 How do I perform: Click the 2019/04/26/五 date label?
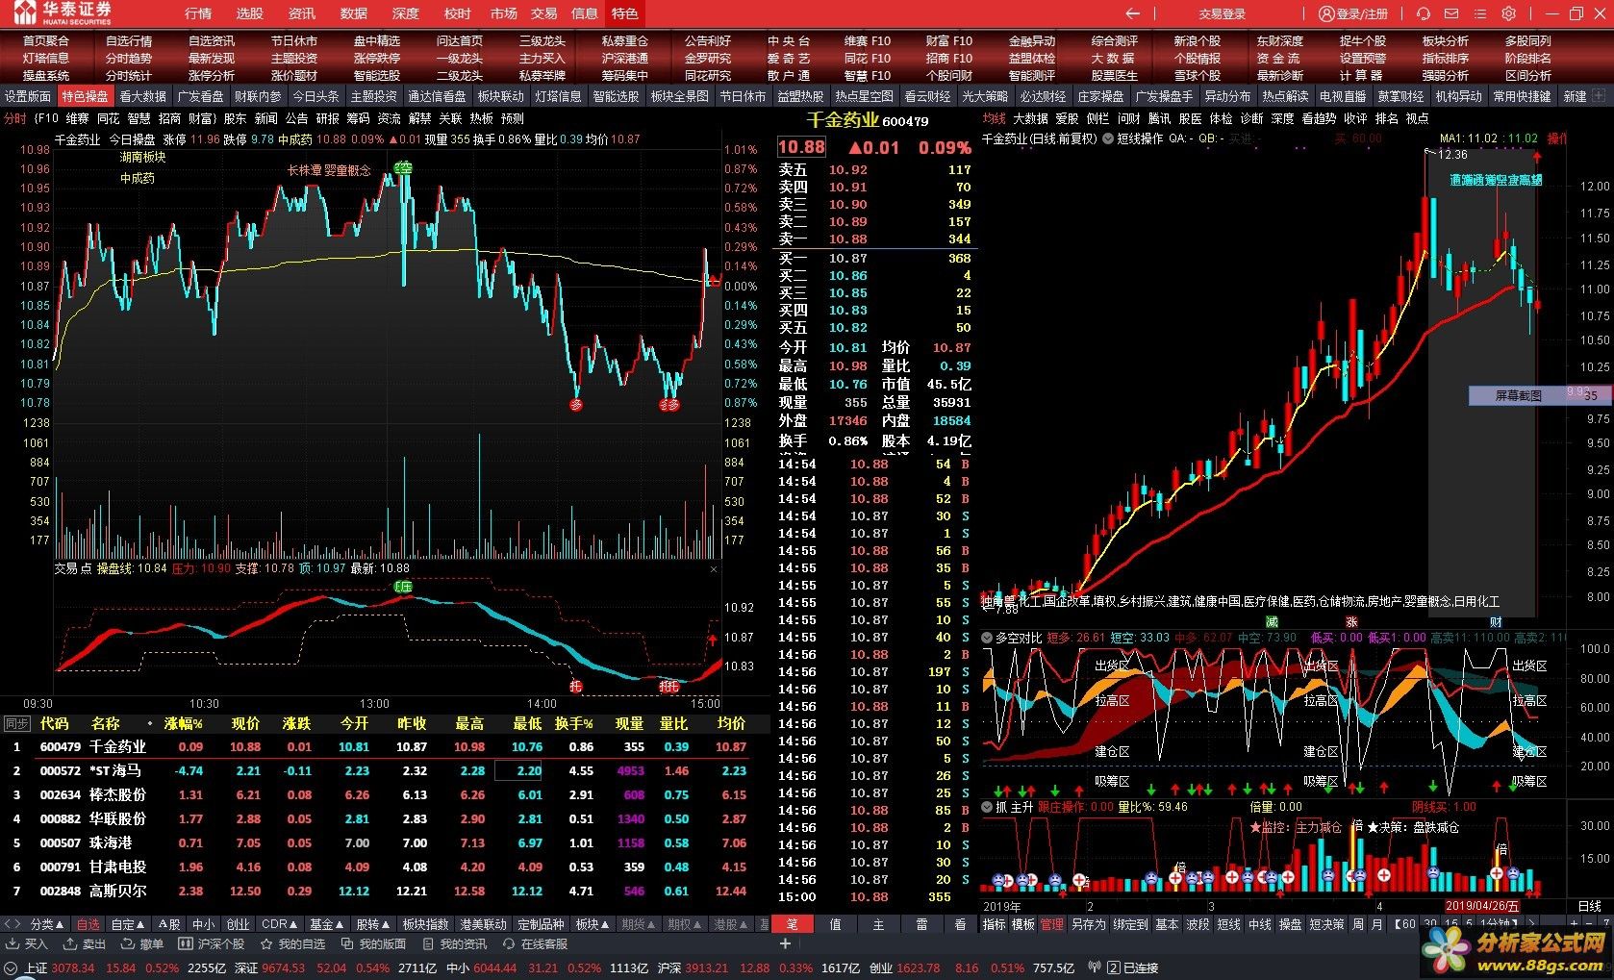click(1481, 906)
